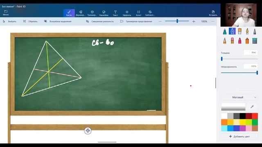Click the Непрозрачность opacity slider handle
262x147 pixels.
pyautogui.click(x=257, y=73)
